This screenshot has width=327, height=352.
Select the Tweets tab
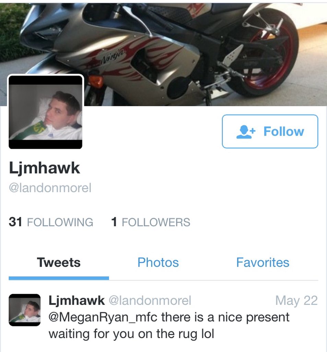(x=59, y=262)
